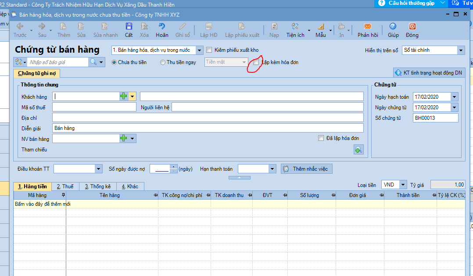The image size is (473, 276).
Task: Switch to the 2. Thuế tab
Action: click(65, 186)
